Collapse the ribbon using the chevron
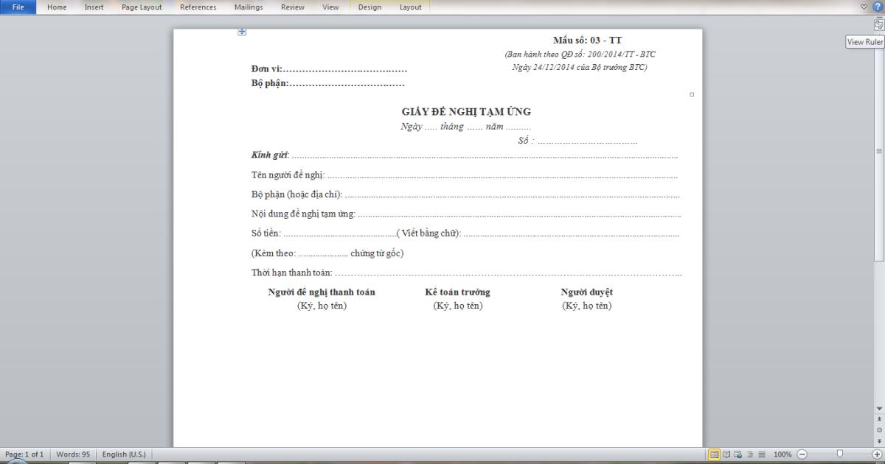Viewport: 885px width, 464px height. click(x=863, y=7)
